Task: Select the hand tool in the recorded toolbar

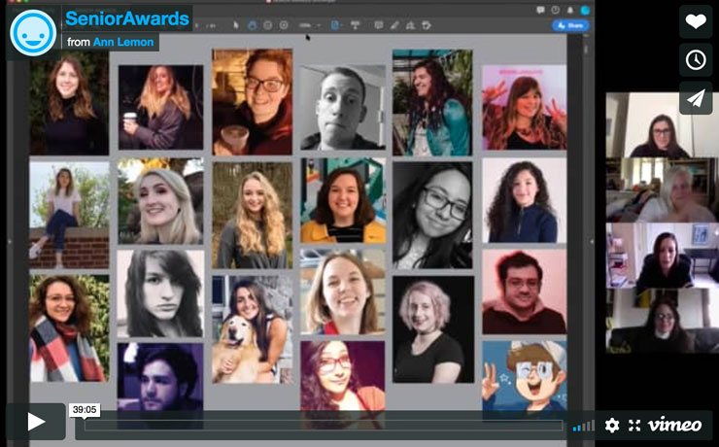Action: point(252,24)
